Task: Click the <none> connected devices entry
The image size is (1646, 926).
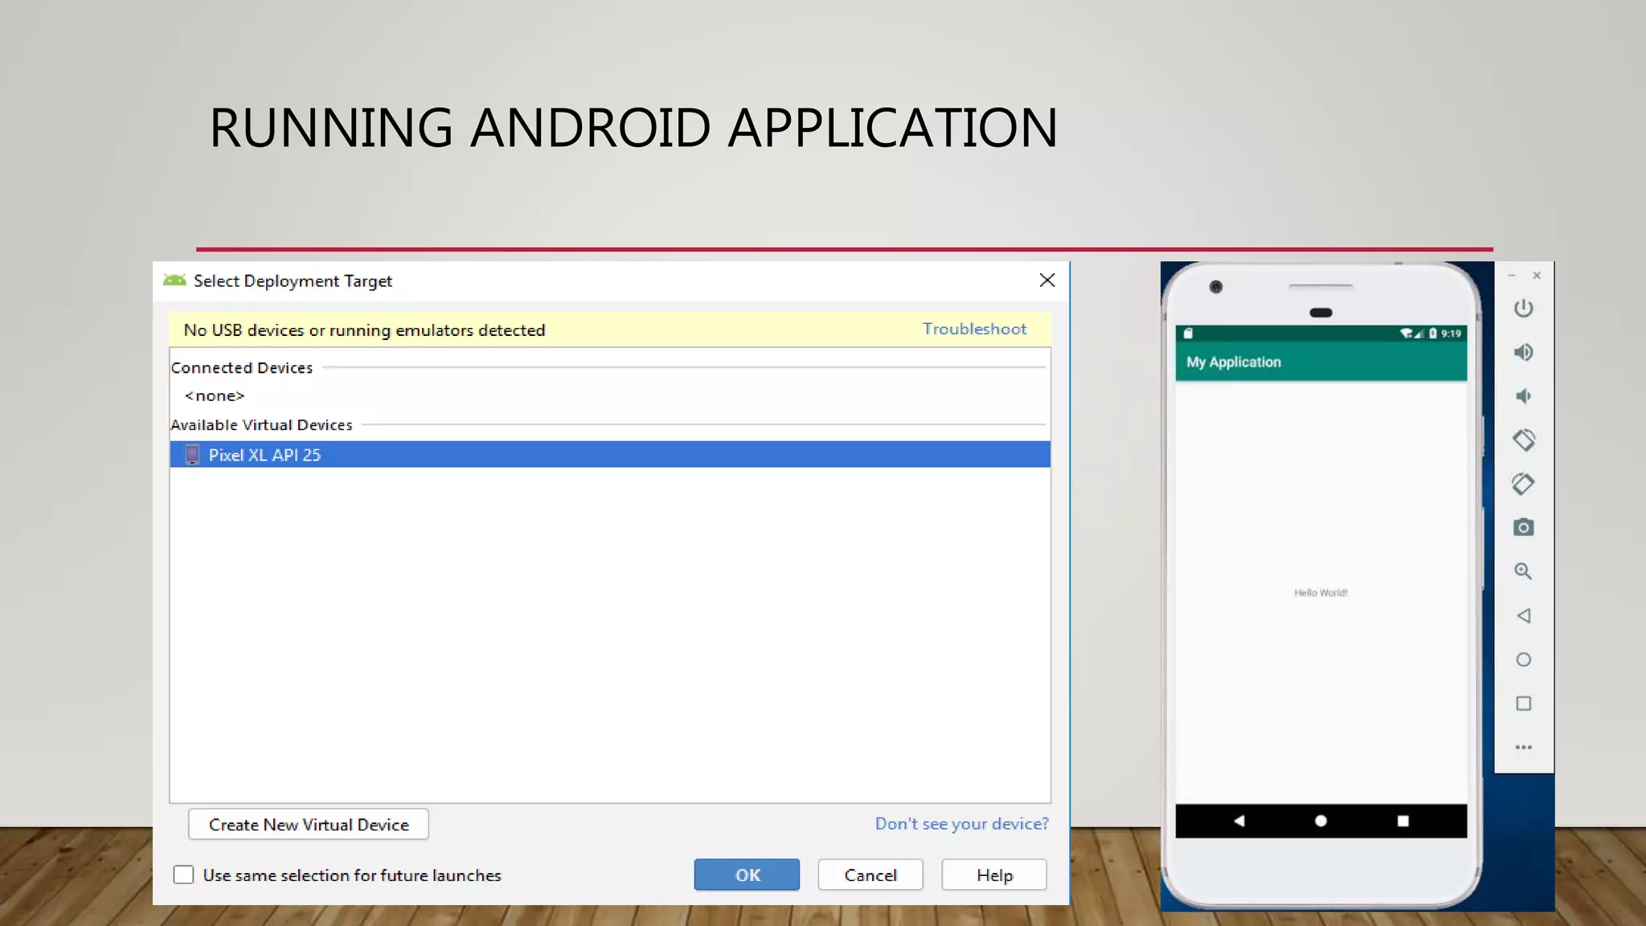Action: (215, 395)
